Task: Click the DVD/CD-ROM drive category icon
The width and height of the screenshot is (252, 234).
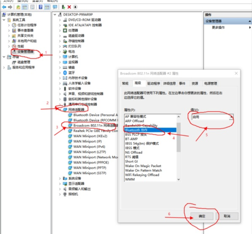Action: [x=65, y=20]
